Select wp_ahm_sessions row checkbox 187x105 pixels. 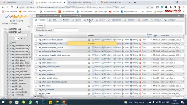pos(36,74)
